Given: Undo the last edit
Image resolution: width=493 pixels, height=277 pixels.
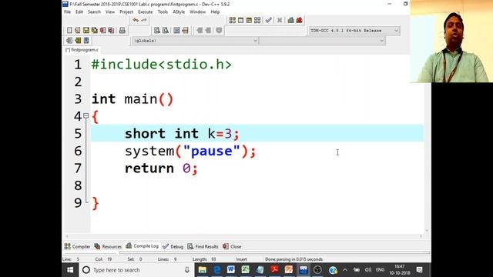Looking at the screenshot, I should (x=136, y=21).
